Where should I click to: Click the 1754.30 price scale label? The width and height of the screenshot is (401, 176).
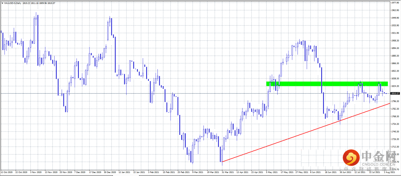[395, 124]
